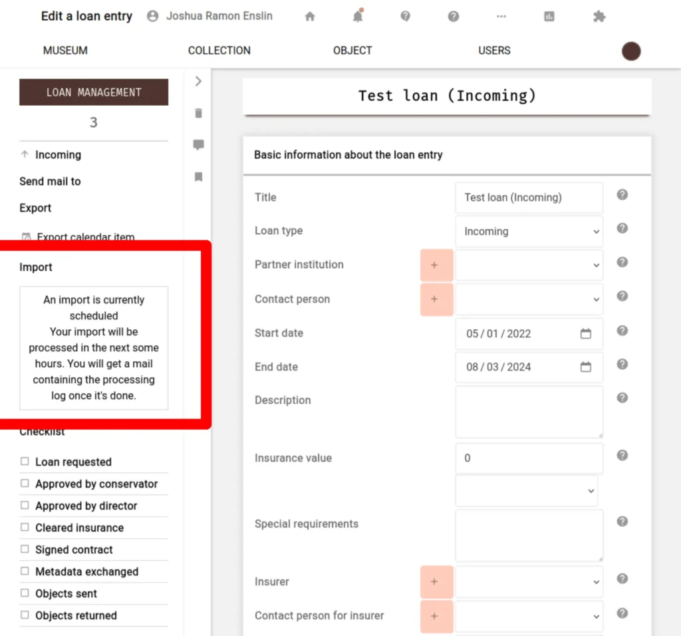This screenshot has width=681, height=636.
Task: Open the OBJECT menu
Action: tap(352, 51)
